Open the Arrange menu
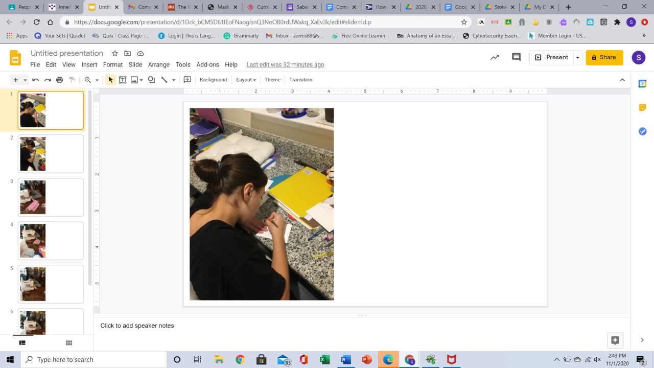Image resolution: width=654 pixels, height=368 pixels. point(159,65)
